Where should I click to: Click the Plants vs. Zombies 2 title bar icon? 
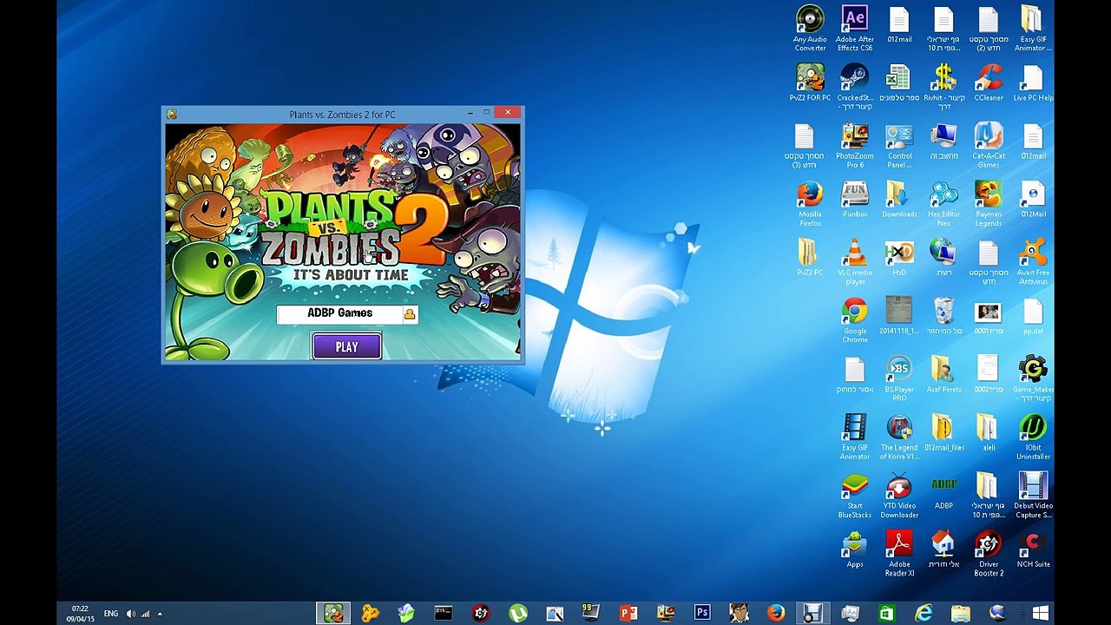click(172, 115)
